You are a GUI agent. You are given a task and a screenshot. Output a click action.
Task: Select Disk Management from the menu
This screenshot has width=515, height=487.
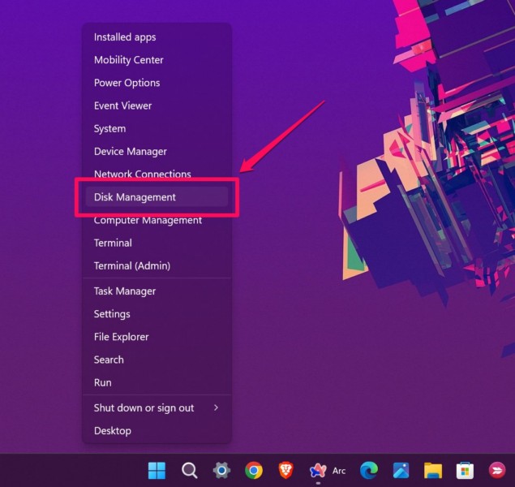point(135,197)
